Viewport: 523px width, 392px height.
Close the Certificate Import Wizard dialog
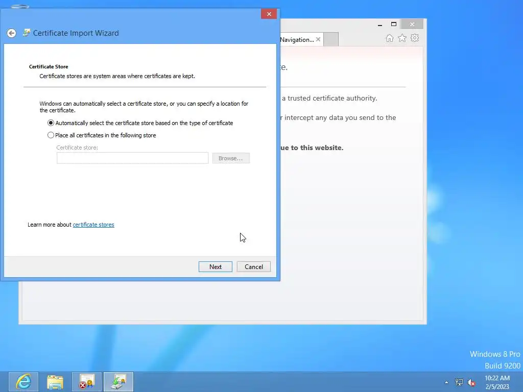[269, 14]
